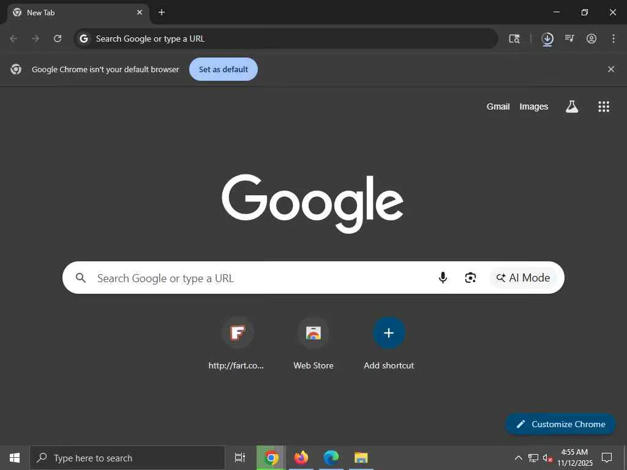
Task: Open Firefox from the taskbar
Action: click(301, 458)
